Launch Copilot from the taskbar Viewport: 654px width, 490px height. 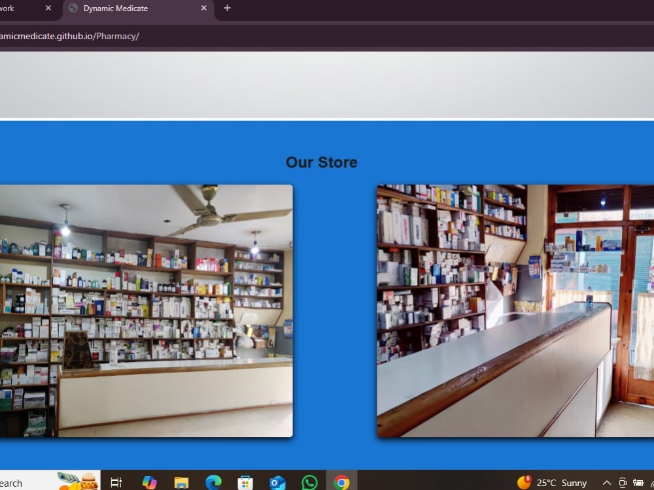coord(149,483)
